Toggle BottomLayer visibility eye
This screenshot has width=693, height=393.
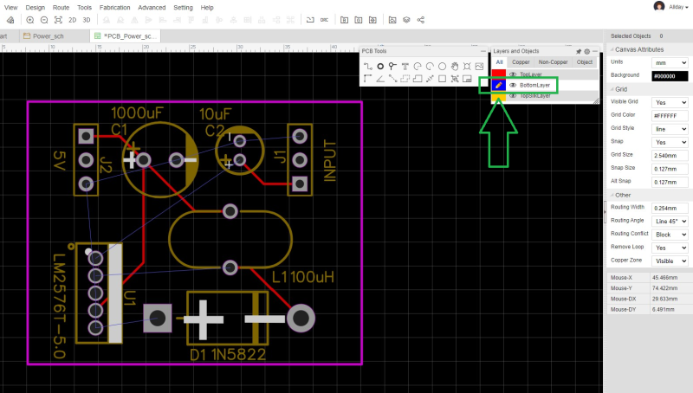513,85
